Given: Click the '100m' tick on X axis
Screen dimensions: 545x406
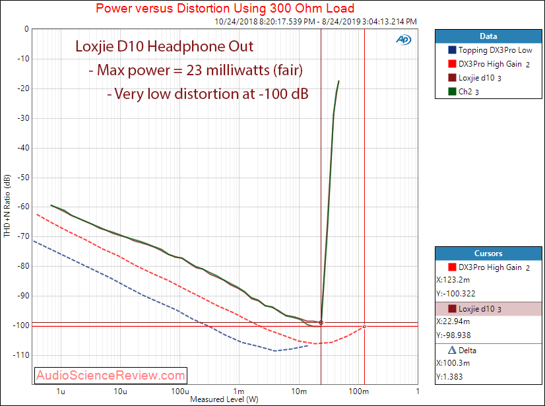Looking at the screenshot, I should pos(358,391).
